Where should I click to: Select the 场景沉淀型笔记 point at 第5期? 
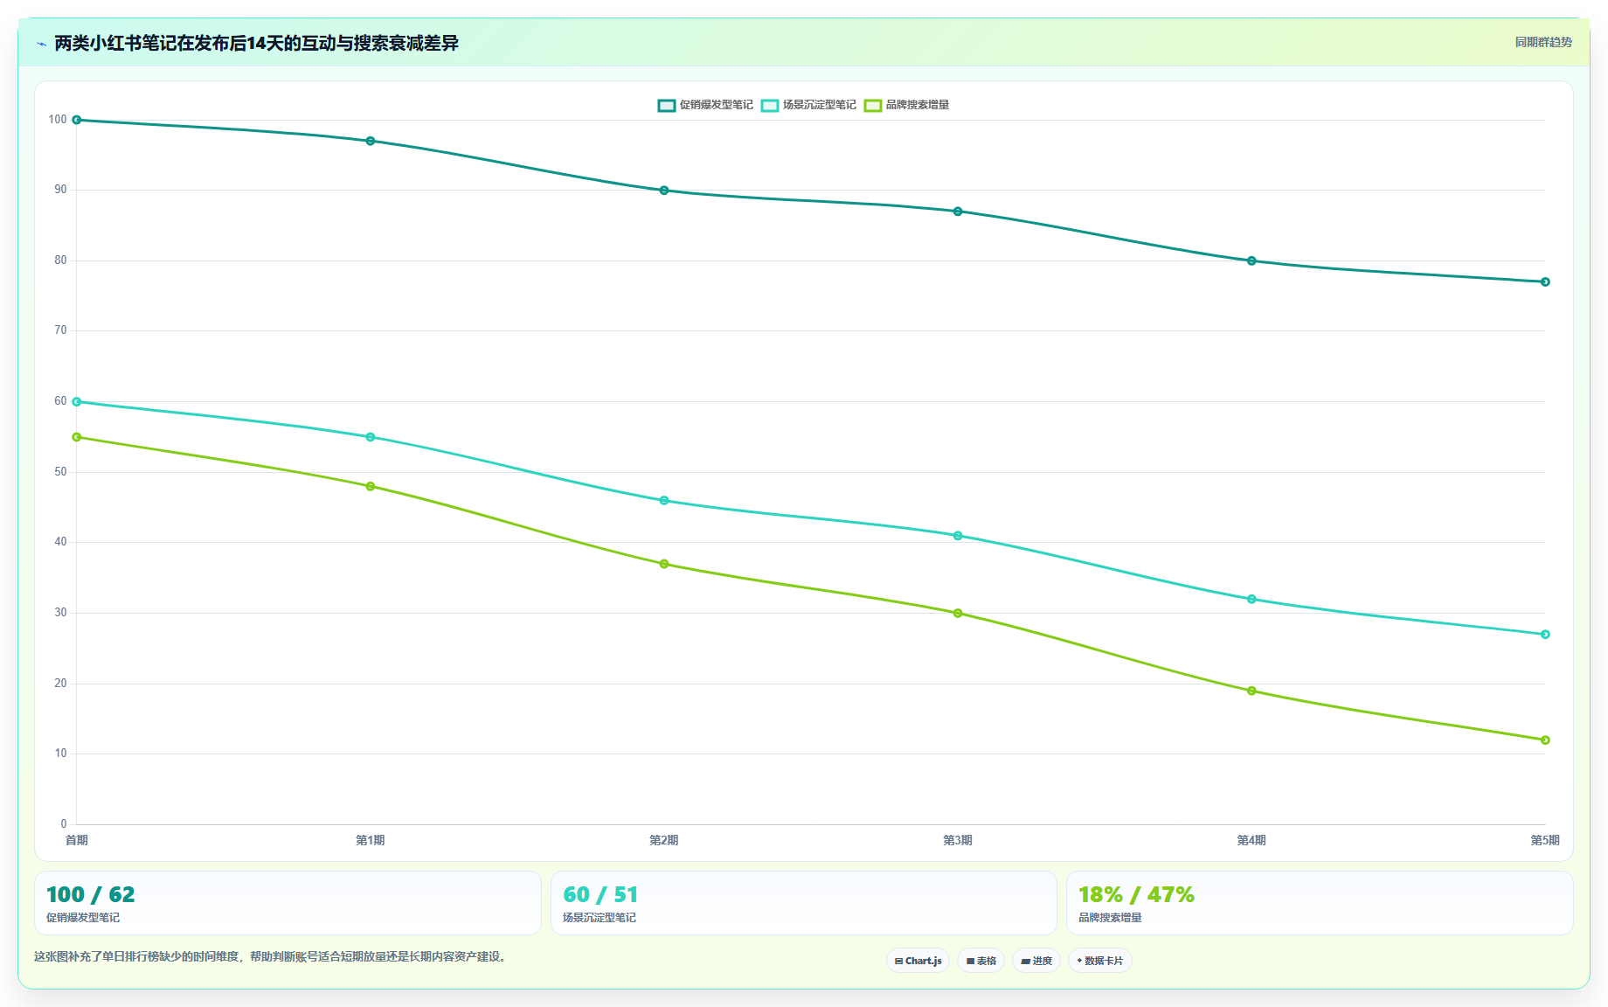click(x=1545, y=635)
